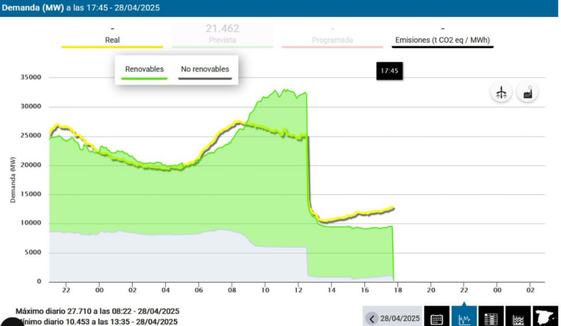Go to previous day with left arrow

(x=372, y=319)
